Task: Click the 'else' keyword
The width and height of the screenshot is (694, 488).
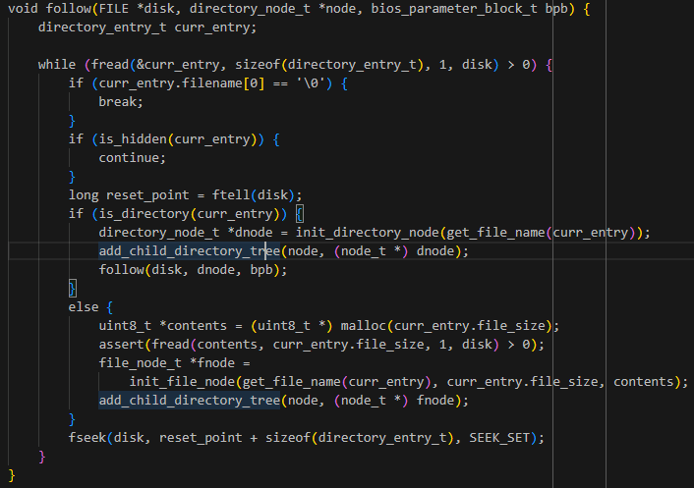Action: click(x=84, y=306)
